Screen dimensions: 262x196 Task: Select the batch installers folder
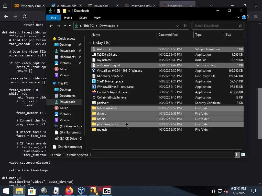pos(167,108)
